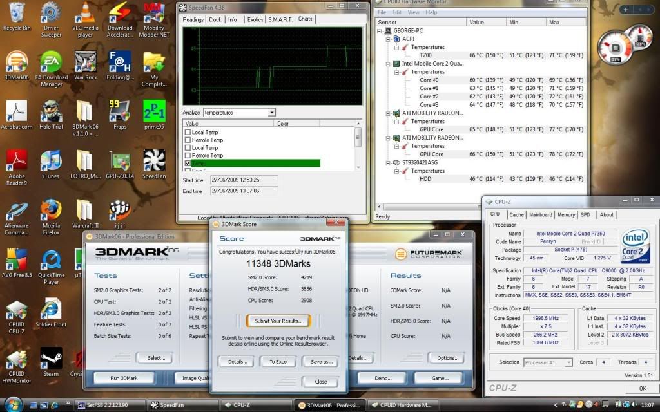The width and height of the screenshot is (660, 412).
Task: Open GPU-Z.0.3.4 desktop icon
Action: (120, 165)
